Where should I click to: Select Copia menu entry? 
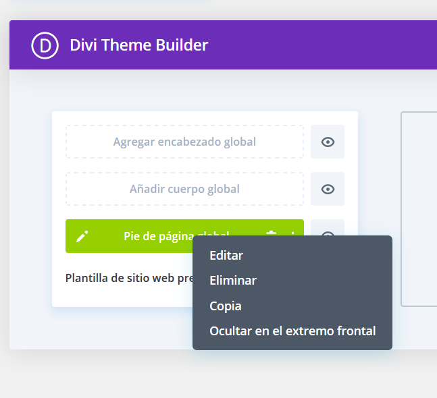tap(226, 306)
